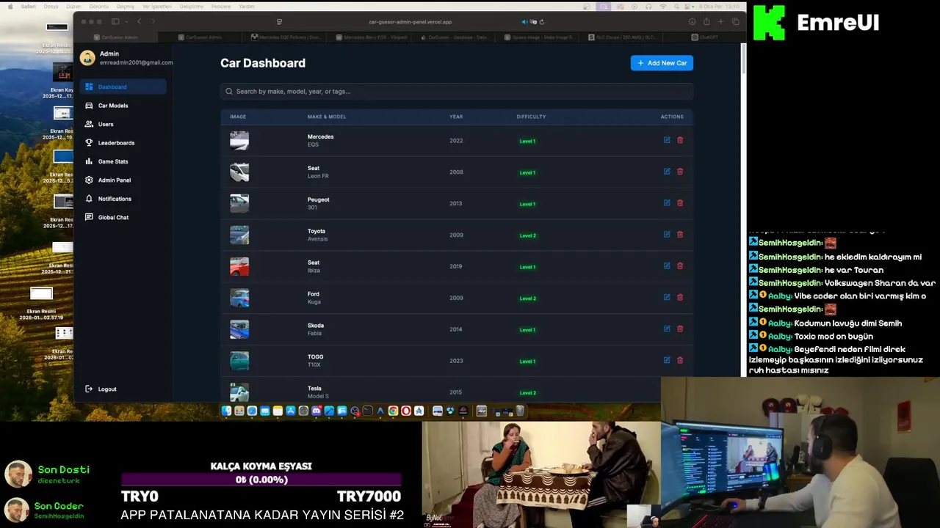Mute the tab audio speaker icon
Image resolution: width=940 pixels, height=528 pixels.
524,22
